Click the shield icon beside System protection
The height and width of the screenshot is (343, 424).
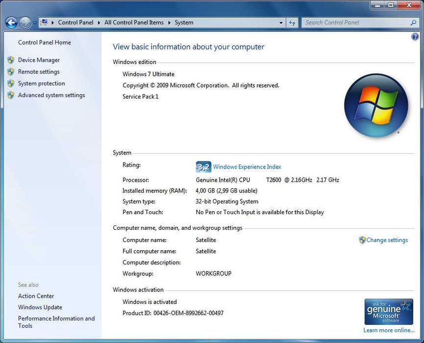(11, 83)
